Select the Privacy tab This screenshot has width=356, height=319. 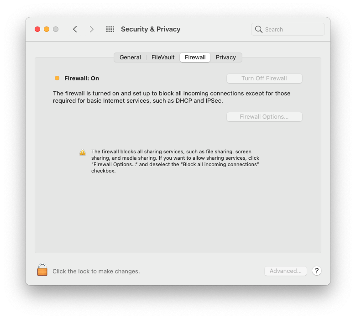(x=225, y=57)
